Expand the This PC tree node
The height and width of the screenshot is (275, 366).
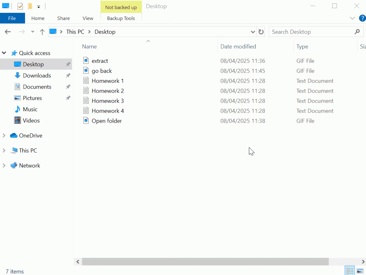4,151
